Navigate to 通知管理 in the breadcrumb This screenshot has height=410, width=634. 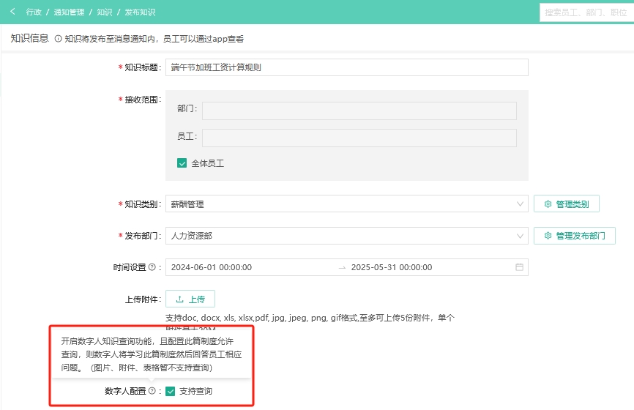pyautogui.click(x=69, y=12)
